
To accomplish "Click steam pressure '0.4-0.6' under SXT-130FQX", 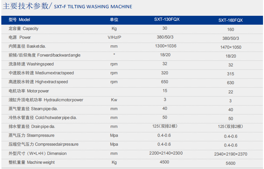I will point(164,135).
